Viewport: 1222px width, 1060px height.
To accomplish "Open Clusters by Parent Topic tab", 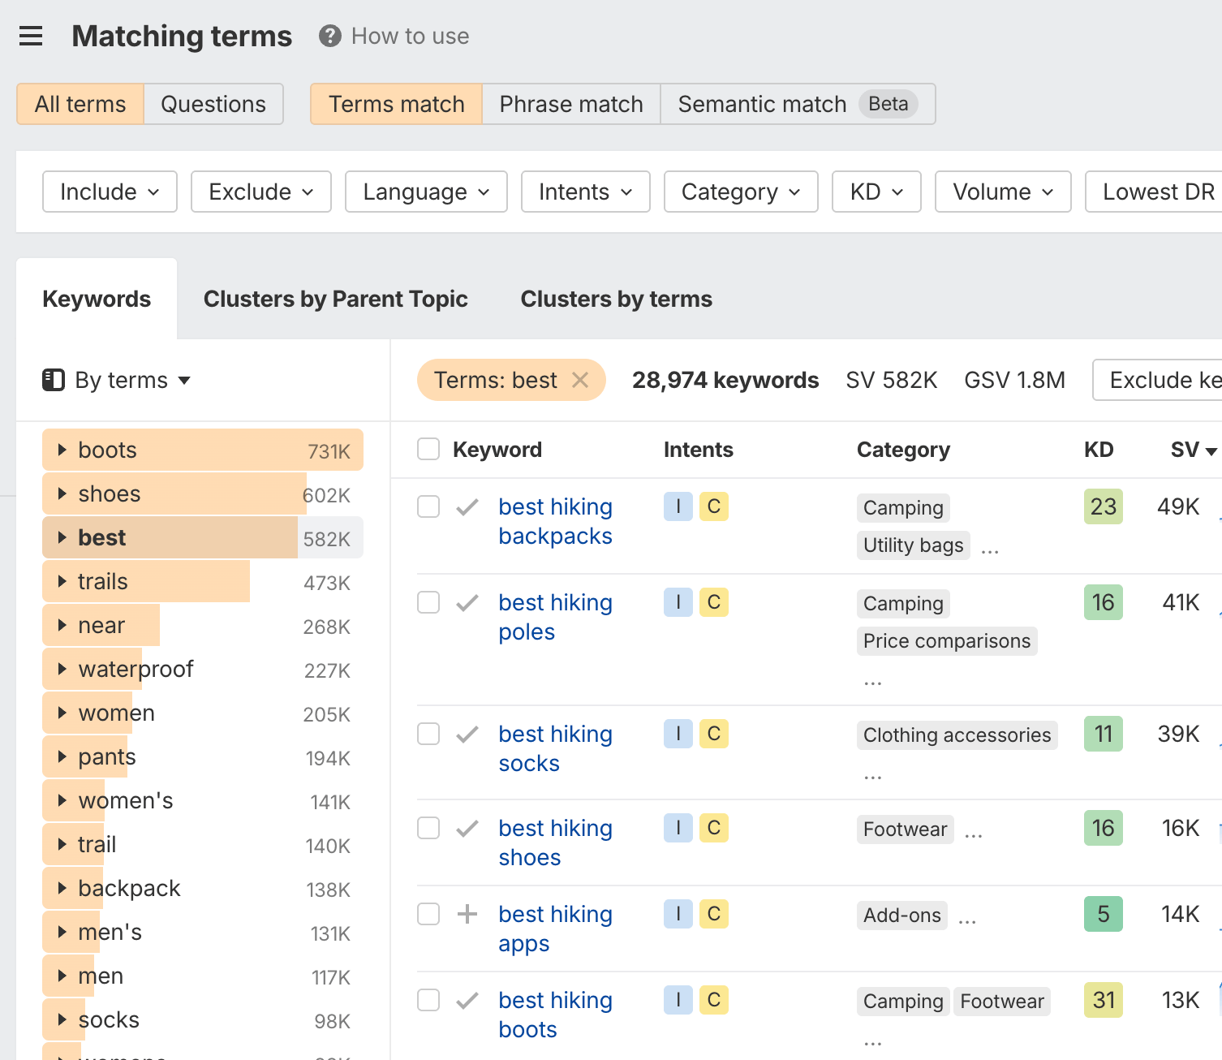I will coord(336,299).
